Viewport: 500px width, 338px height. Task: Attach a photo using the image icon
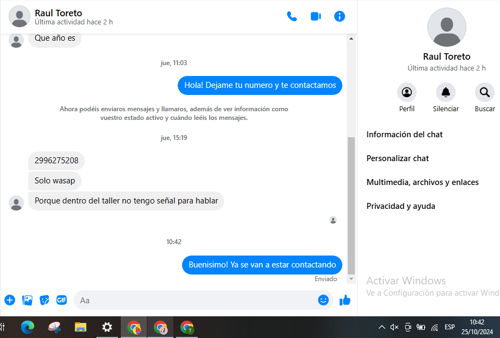coord(27,300)
